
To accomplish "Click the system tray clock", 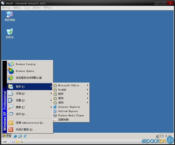I will point(168,136).
